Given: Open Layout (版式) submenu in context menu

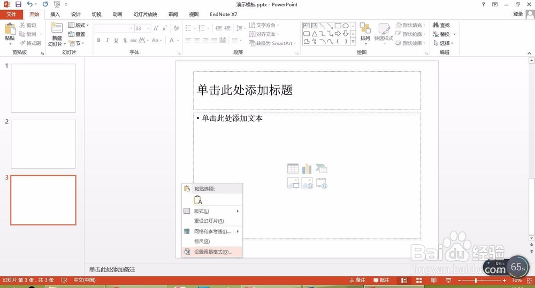Looking at the screenshot, I should pyautogui.click(x=212, y=211).
